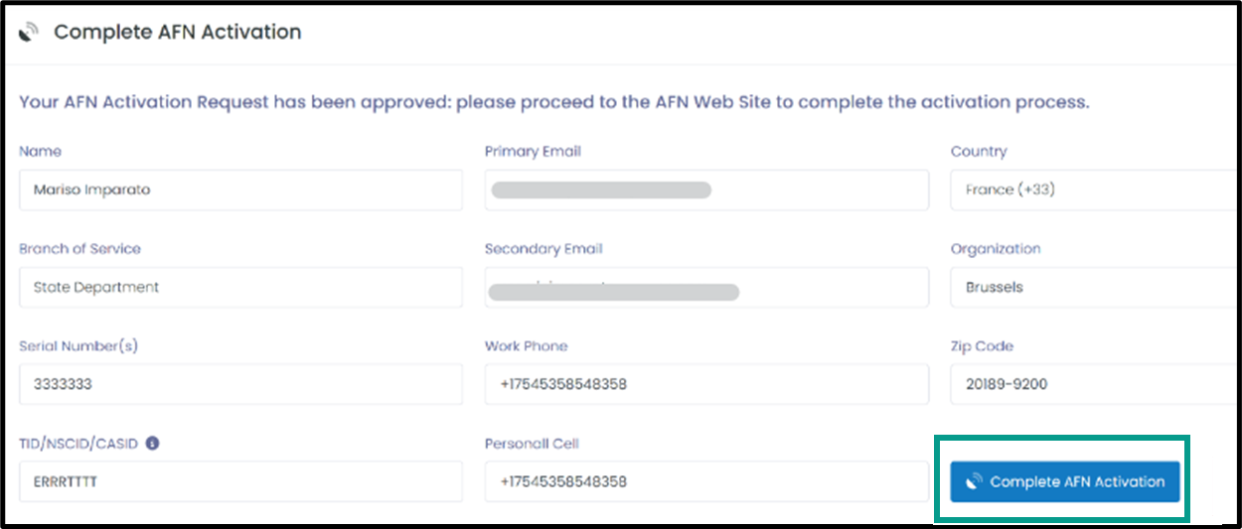Click the phone icon inside the blue button
Screen dimensions: 1242x529
[974, 481]
